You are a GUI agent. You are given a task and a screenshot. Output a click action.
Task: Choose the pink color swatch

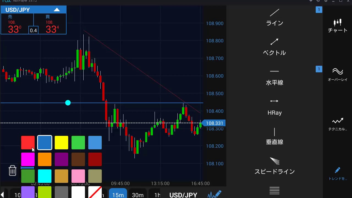tap(78, 176)
